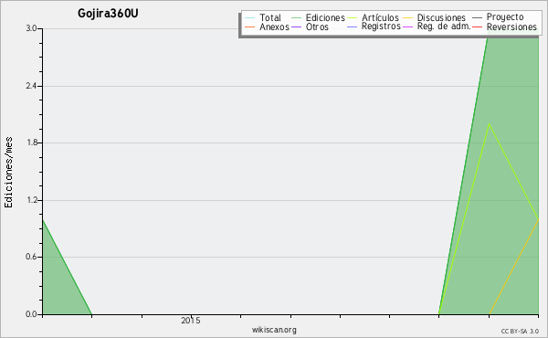Click the '1.8' y-axis value

[31, 143]
